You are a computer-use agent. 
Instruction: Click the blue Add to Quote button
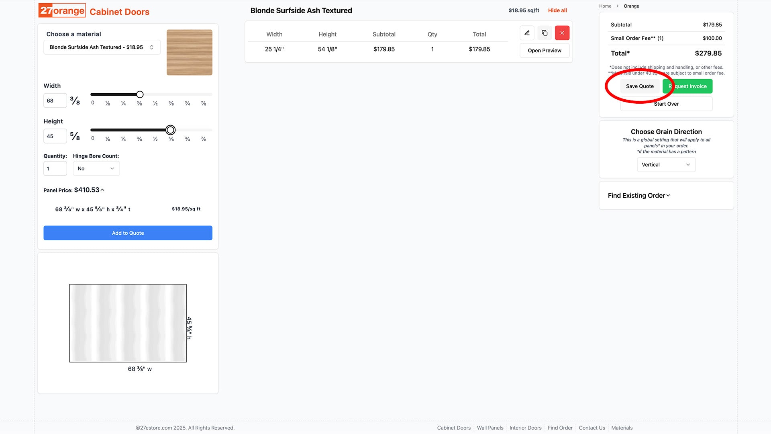(128, 233)
